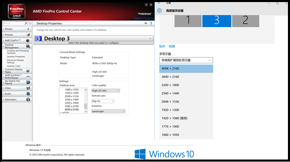Image resolution: width=290 pixels, height=162 pixels.
Task: Click the Common Display Tasks icon
Action: point(28,71)
